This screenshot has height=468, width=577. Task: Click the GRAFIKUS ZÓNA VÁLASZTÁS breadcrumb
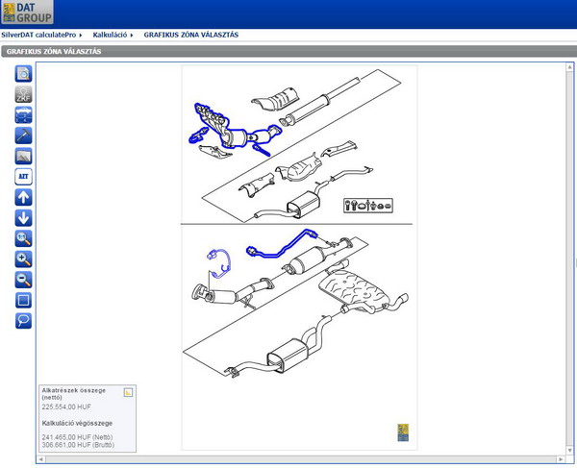(x=191, y=35)
